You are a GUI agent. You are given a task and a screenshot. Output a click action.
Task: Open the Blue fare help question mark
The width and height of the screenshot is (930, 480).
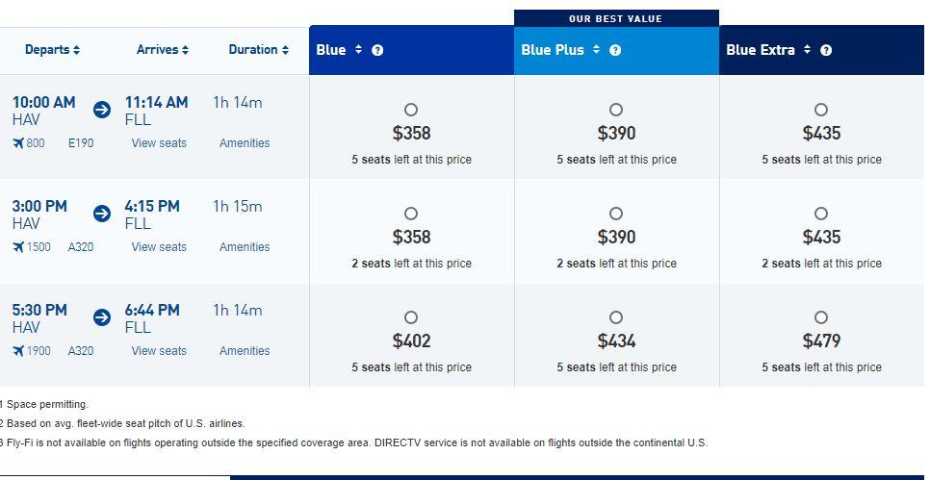377,50
